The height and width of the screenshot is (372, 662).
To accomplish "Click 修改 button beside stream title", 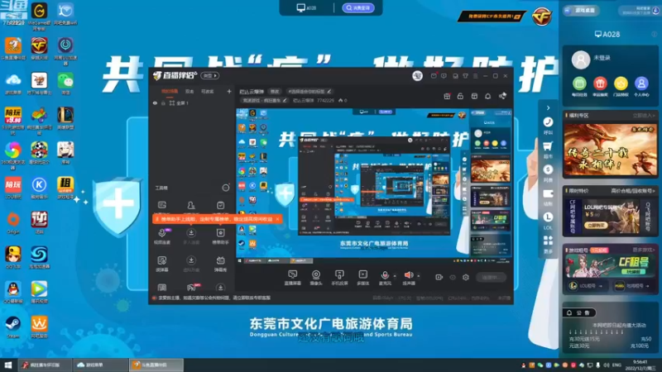I will [x=275, y=91].
